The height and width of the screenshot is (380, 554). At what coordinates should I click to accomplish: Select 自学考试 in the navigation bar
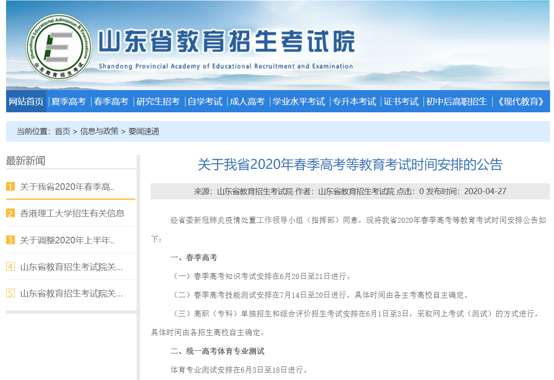[x=205, y=101]
